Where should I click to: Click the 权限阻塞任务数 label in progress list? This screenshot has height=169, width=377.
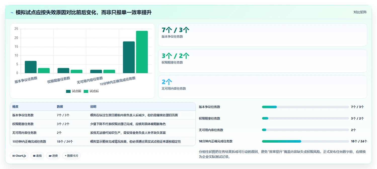pos(209,119)
